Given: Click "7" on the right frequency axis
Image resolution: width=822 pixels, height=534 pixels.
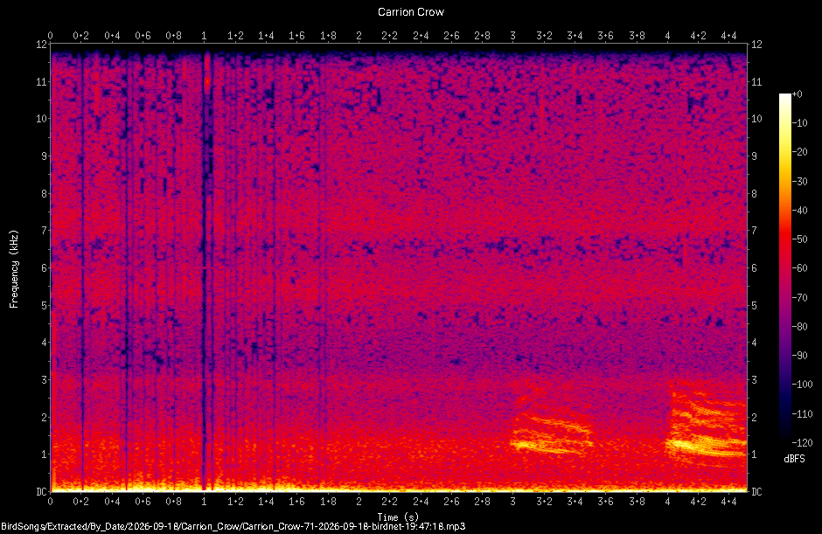Looking at the screenshot, I should pos(754,231).
